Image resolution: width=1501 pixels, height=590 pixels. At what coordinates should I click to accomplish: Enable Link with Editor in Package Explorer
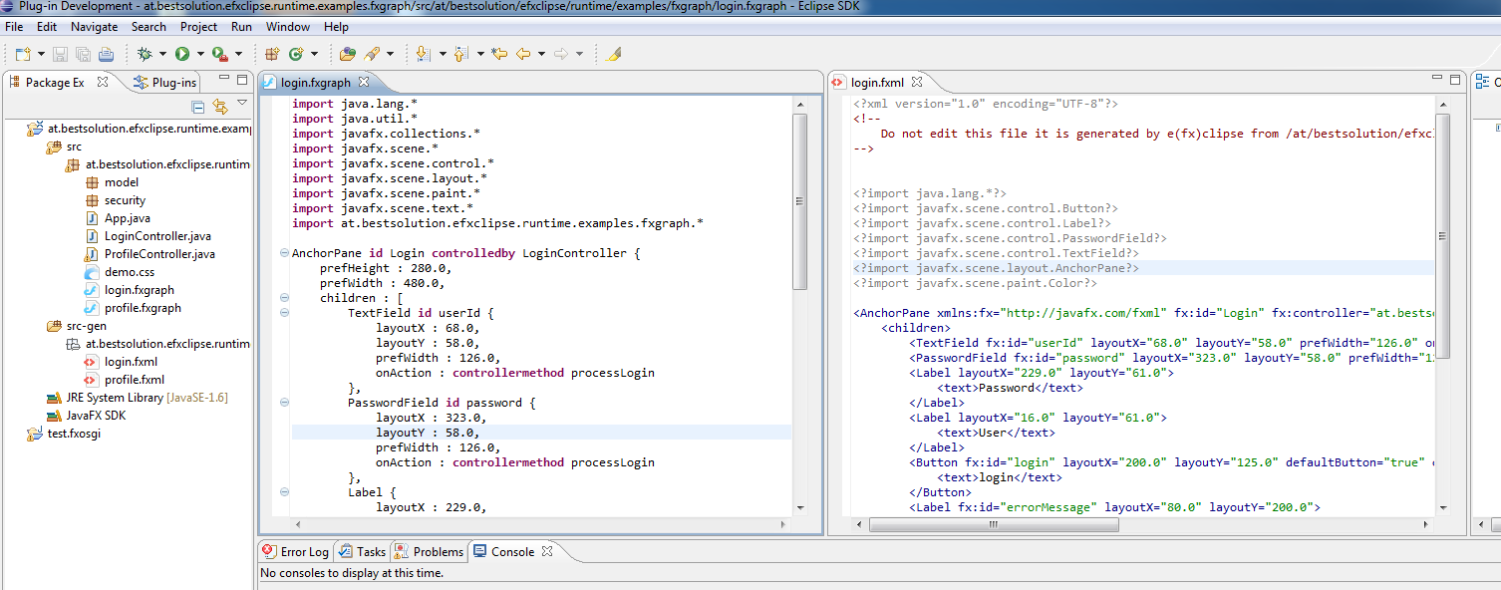coord(220,108)
